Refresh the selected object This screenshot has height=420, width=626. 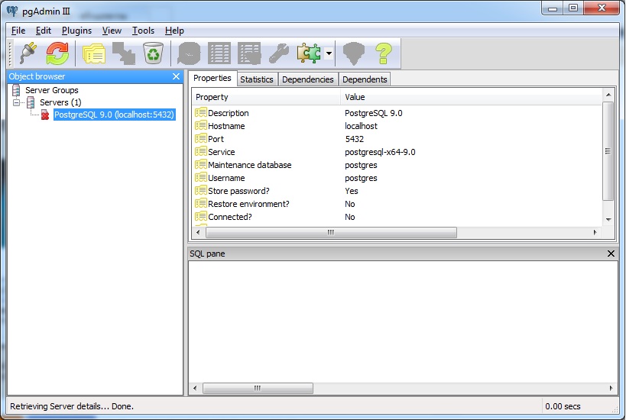[x=57, y=53]
